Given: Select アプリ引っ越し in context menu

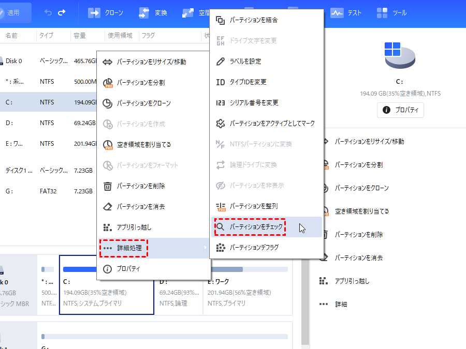Looking at the screenshot, I should (134, 227).
